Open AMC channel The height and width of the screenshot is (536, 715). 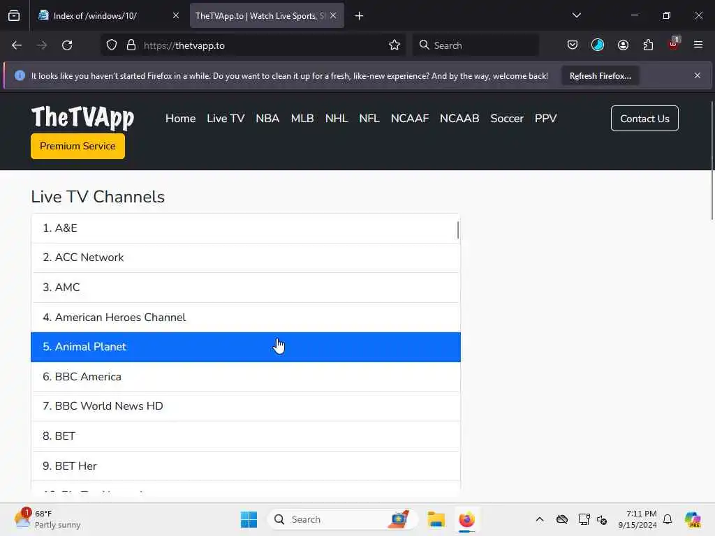[x=245, y=288]
